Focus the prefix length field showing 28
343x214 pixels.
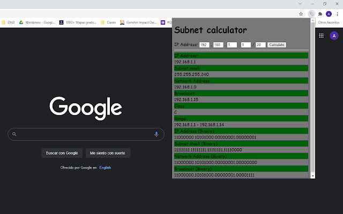point(260,45)
